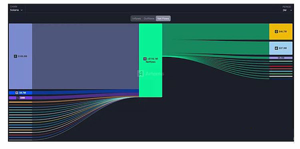Click the orange thin inflow bar
300x149 pixels.
20,102
